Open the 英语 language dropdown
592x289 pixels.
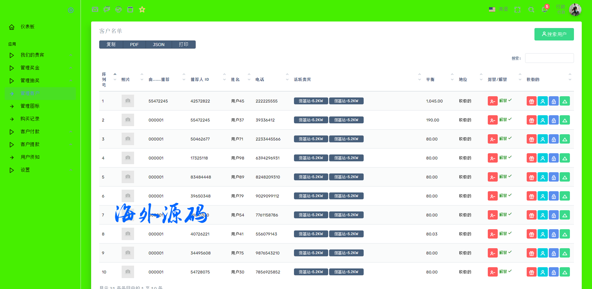[x=498, y=9]
